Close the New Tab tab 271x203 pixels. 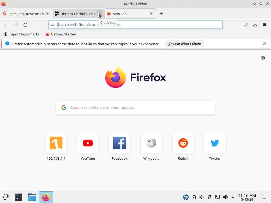(151, 13)
